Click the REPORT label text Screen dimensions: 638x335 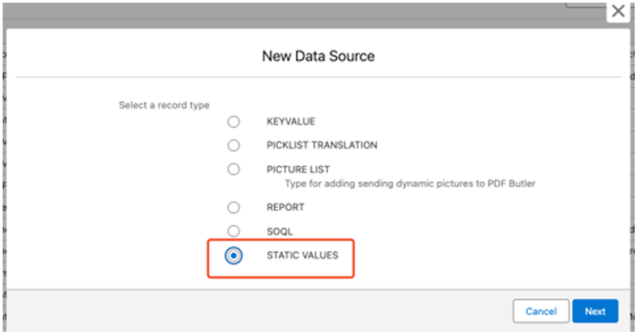[x=285, y=207]
